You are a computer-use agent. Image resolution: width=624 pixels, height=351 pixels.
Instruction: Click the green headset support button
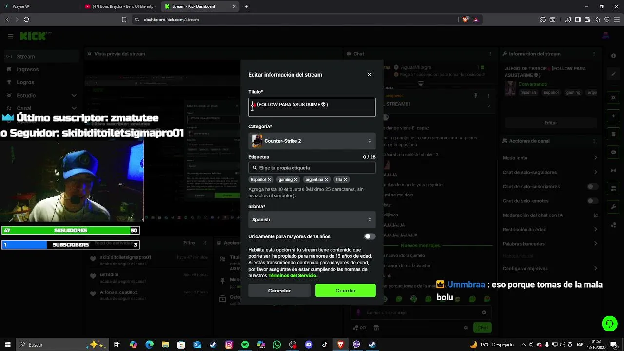coord(609,323)
